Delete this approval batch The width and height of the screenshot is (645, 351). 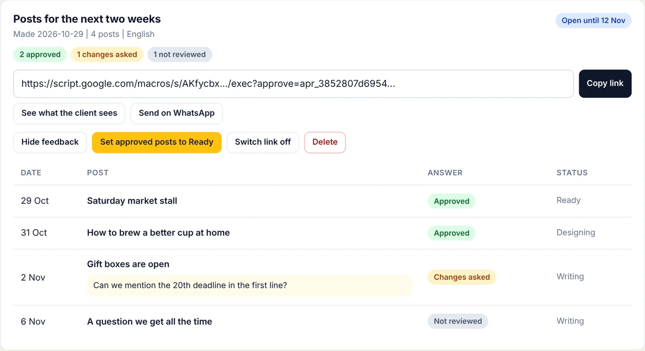[325, 142]
